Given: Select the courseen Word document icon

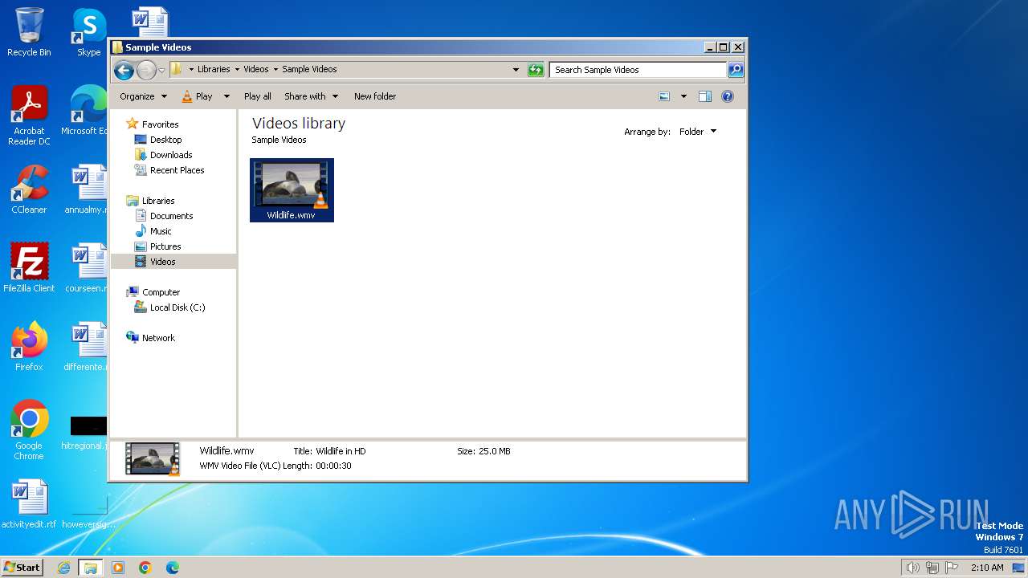Looking at the screenshot, I should click(87, 269).
